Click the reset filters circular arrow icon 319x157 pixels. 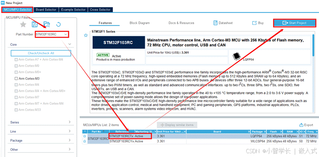(58, 25)
